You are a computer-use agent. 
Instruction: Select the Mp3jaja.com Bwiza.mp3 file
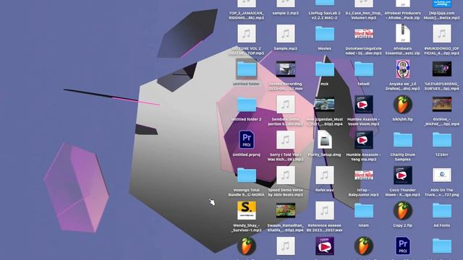[442, 4]
